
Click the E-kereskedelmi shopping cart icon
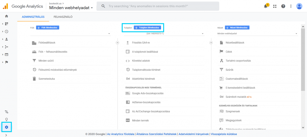(x=222, y=88)
